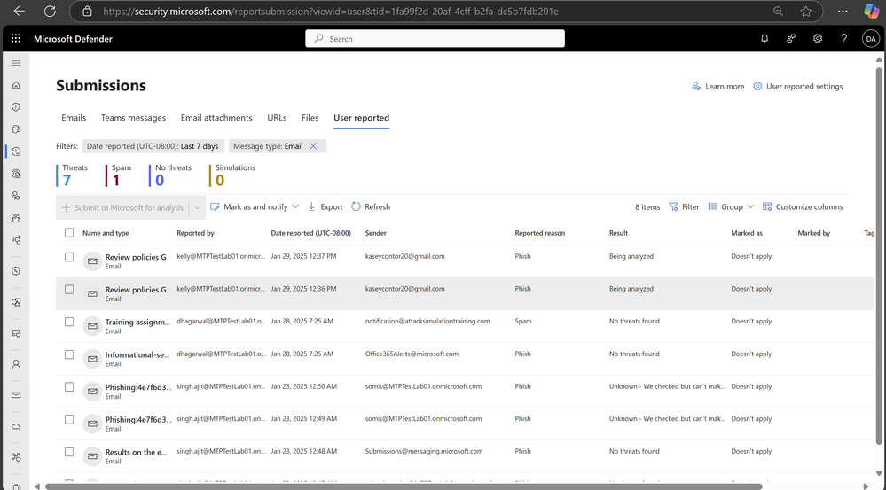Open the clock icon in the sidebar
The height and width of the screenshot is (490, 886).
[x=16, y=271]
